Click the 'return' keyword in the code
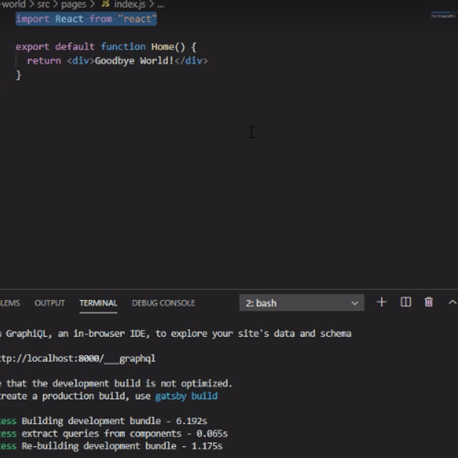This screenshot has width=458, height=458. click(x=44, y=61)
